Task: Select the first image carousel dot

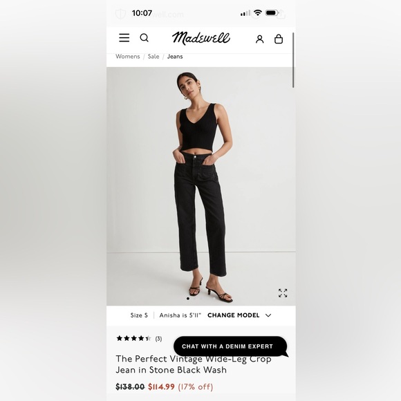Action: [x=188, y=299]
